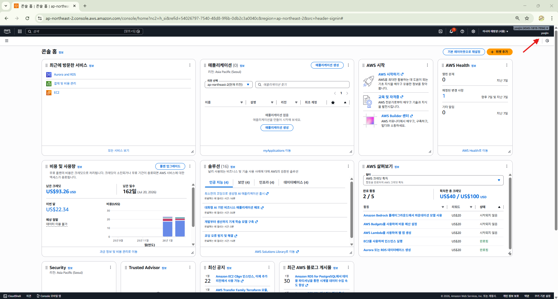
Task: Open the yoojin account dropdown menu
Action: coord(531,28)
